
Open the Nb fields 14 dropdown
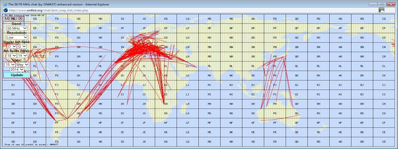point(22,55)
